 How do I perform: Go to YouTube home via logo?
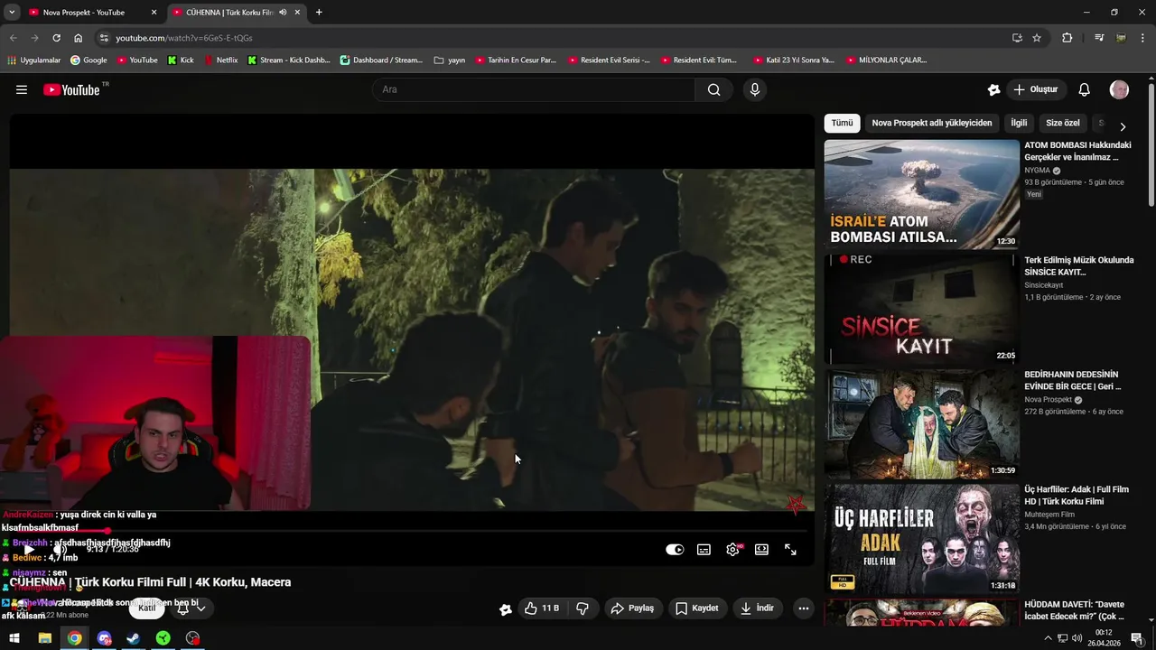tap(71, 89)
